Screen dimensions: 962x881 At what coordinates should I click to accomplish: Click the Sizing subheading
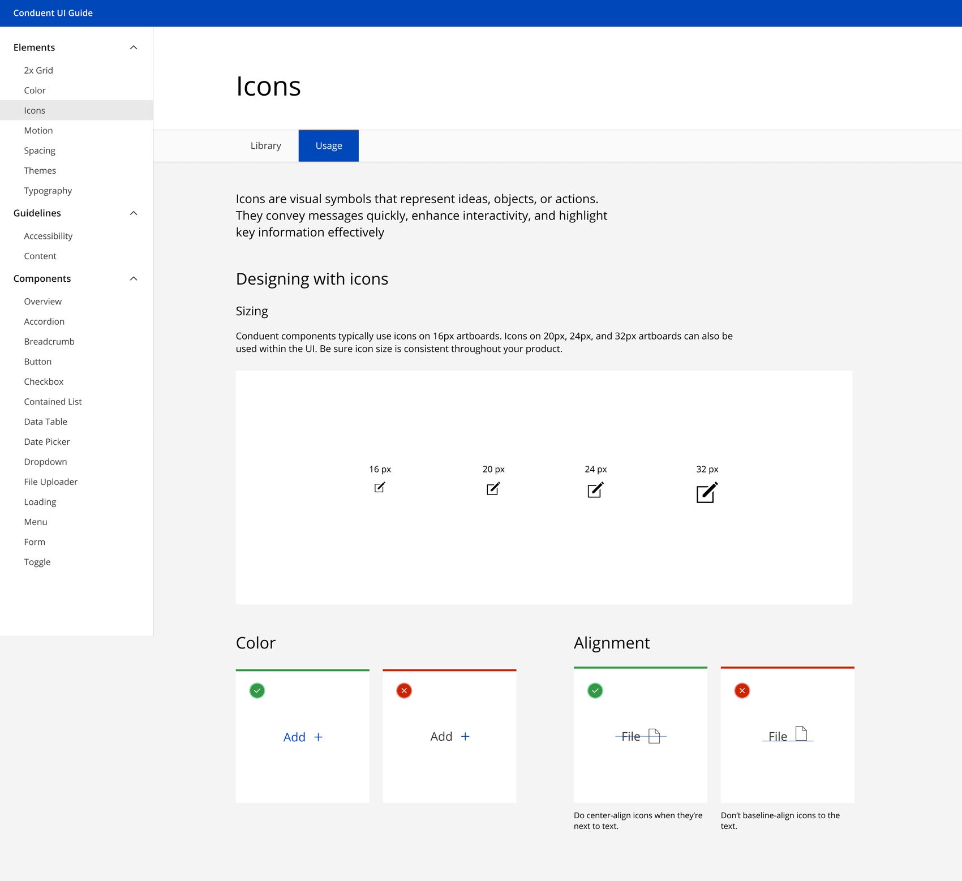[252, 311]
